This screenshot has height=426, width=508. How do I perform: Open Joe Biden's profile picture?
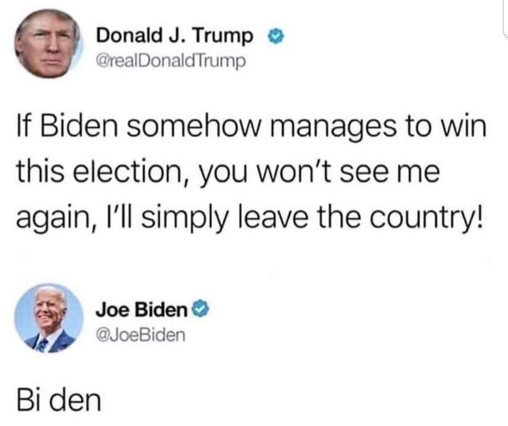point(49,318)
